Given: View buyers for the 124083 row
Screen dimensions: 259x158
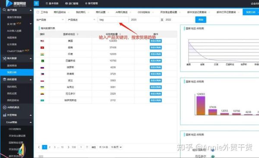Looking at the screenshot, I should pyautogui.click(x=156, y=41).
